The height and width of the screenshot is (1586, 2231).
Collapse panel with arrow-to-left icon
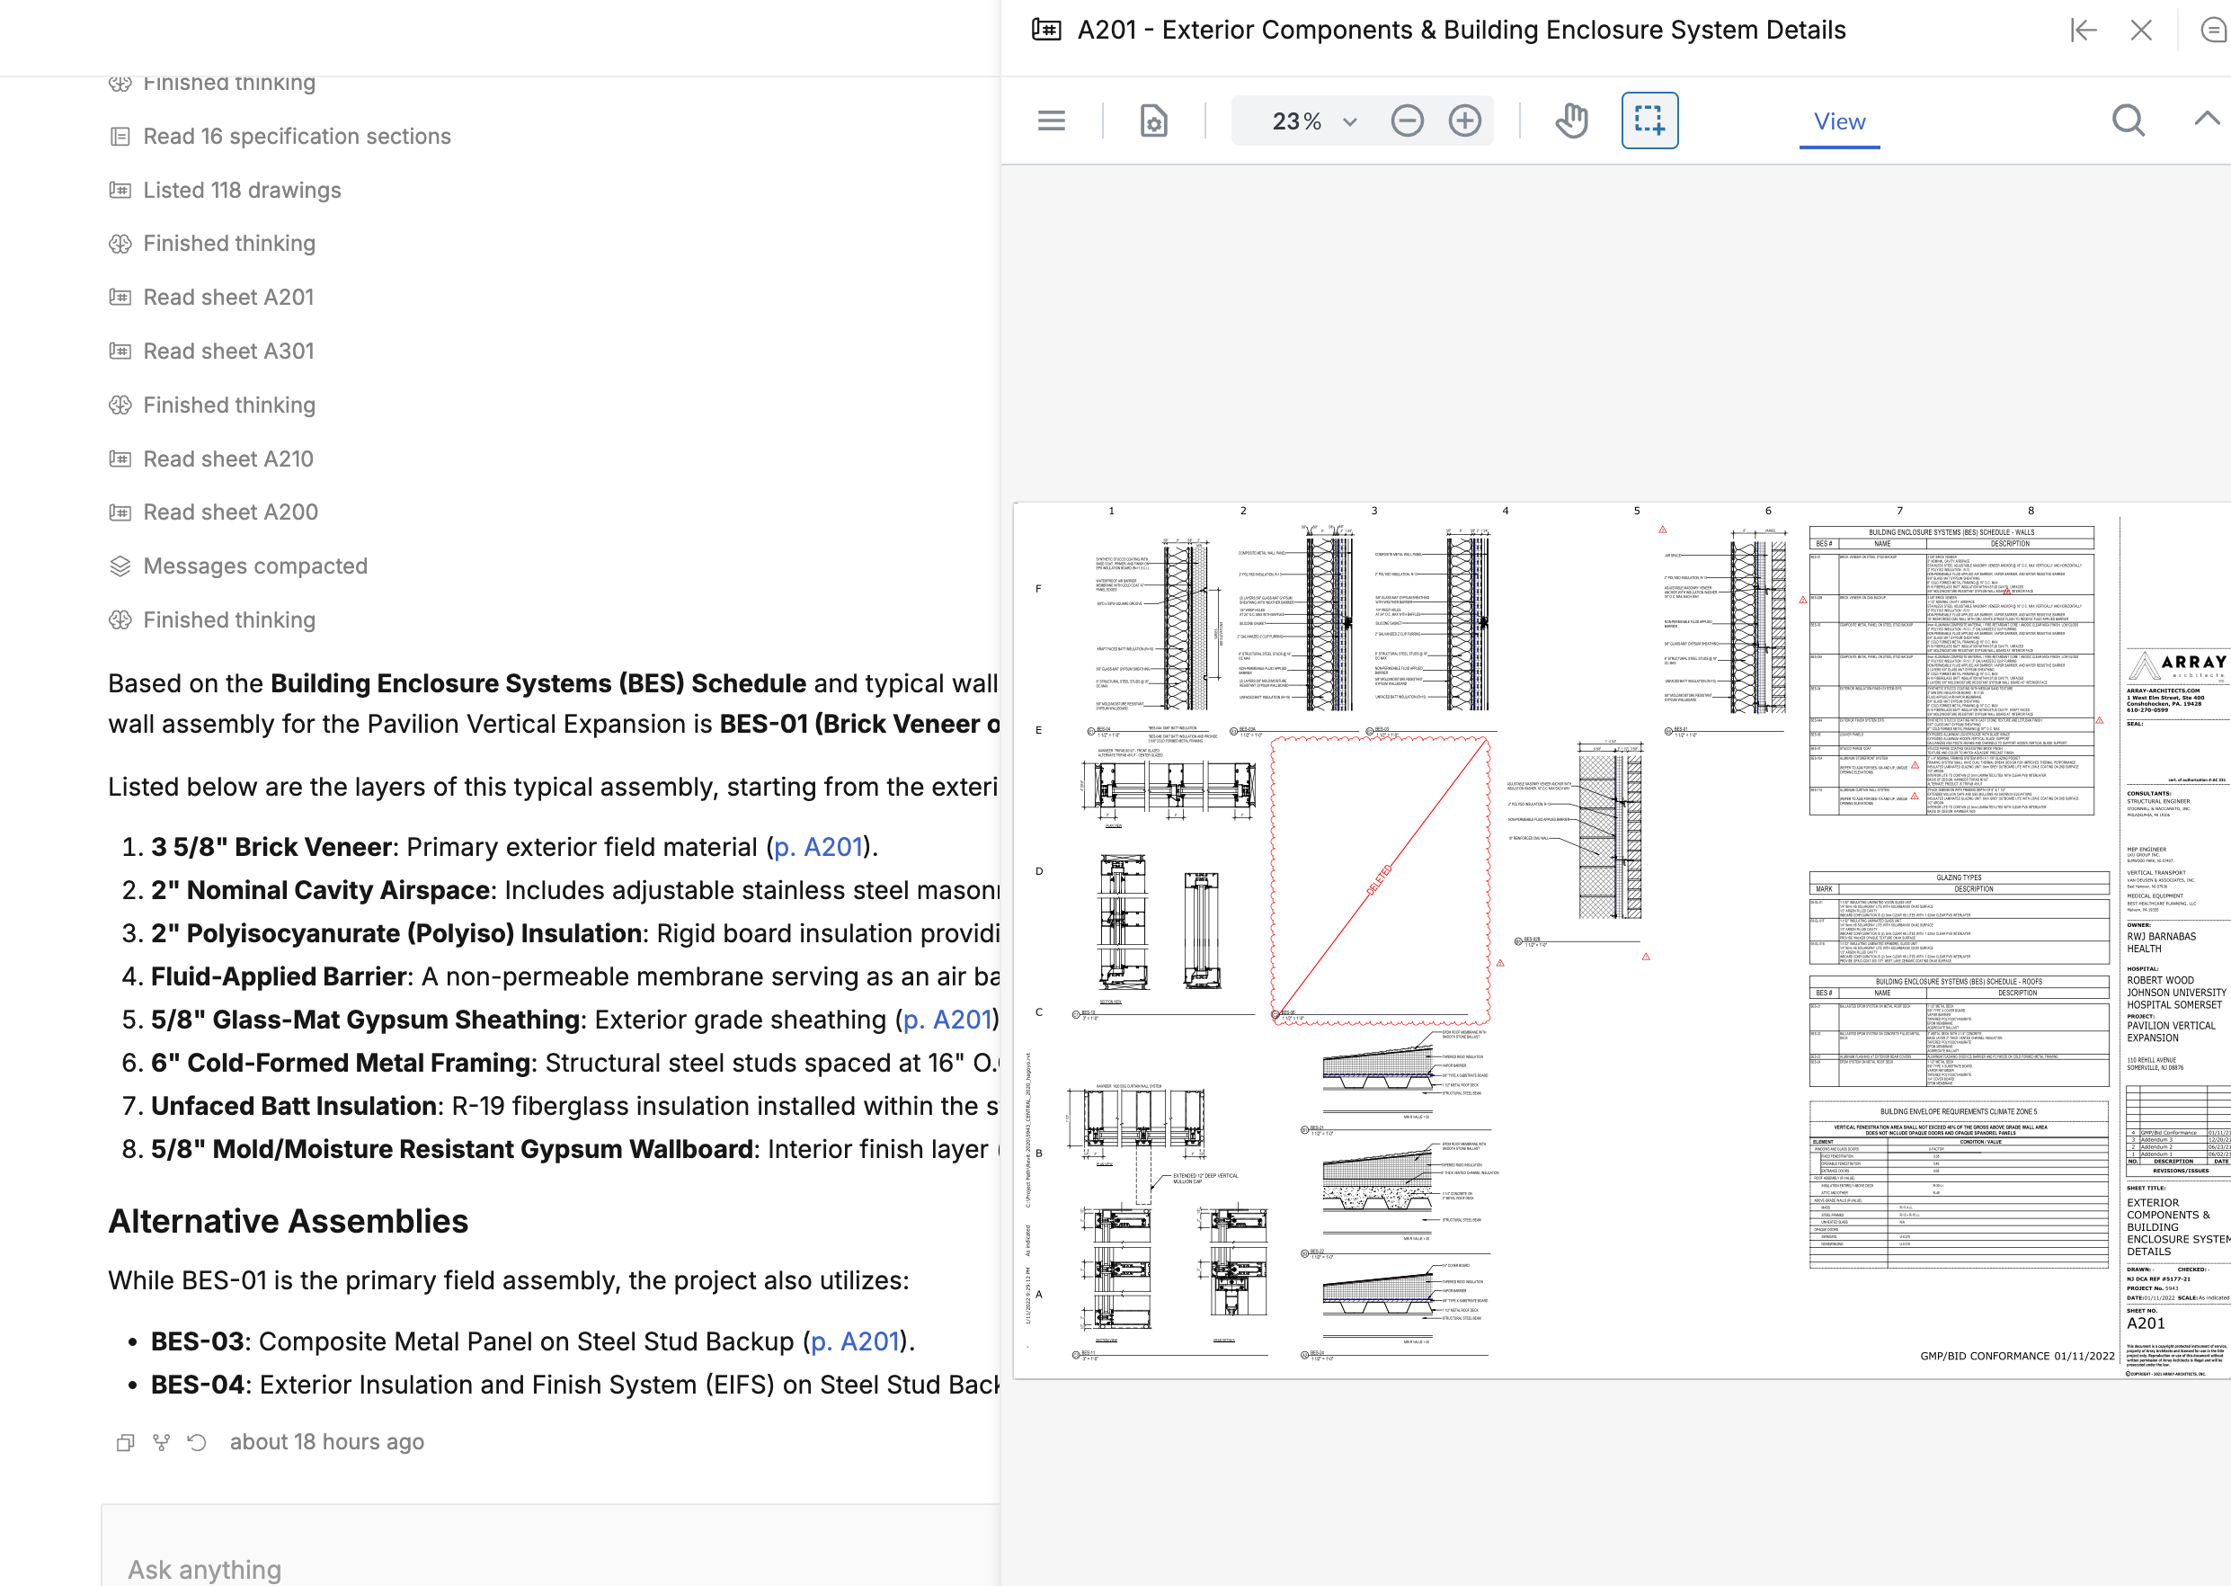click(2083, 31)
